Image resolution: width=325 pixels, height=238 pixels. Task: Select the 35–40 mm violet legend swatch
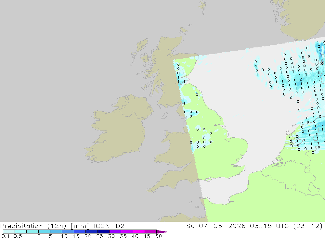tap(127, 232)
